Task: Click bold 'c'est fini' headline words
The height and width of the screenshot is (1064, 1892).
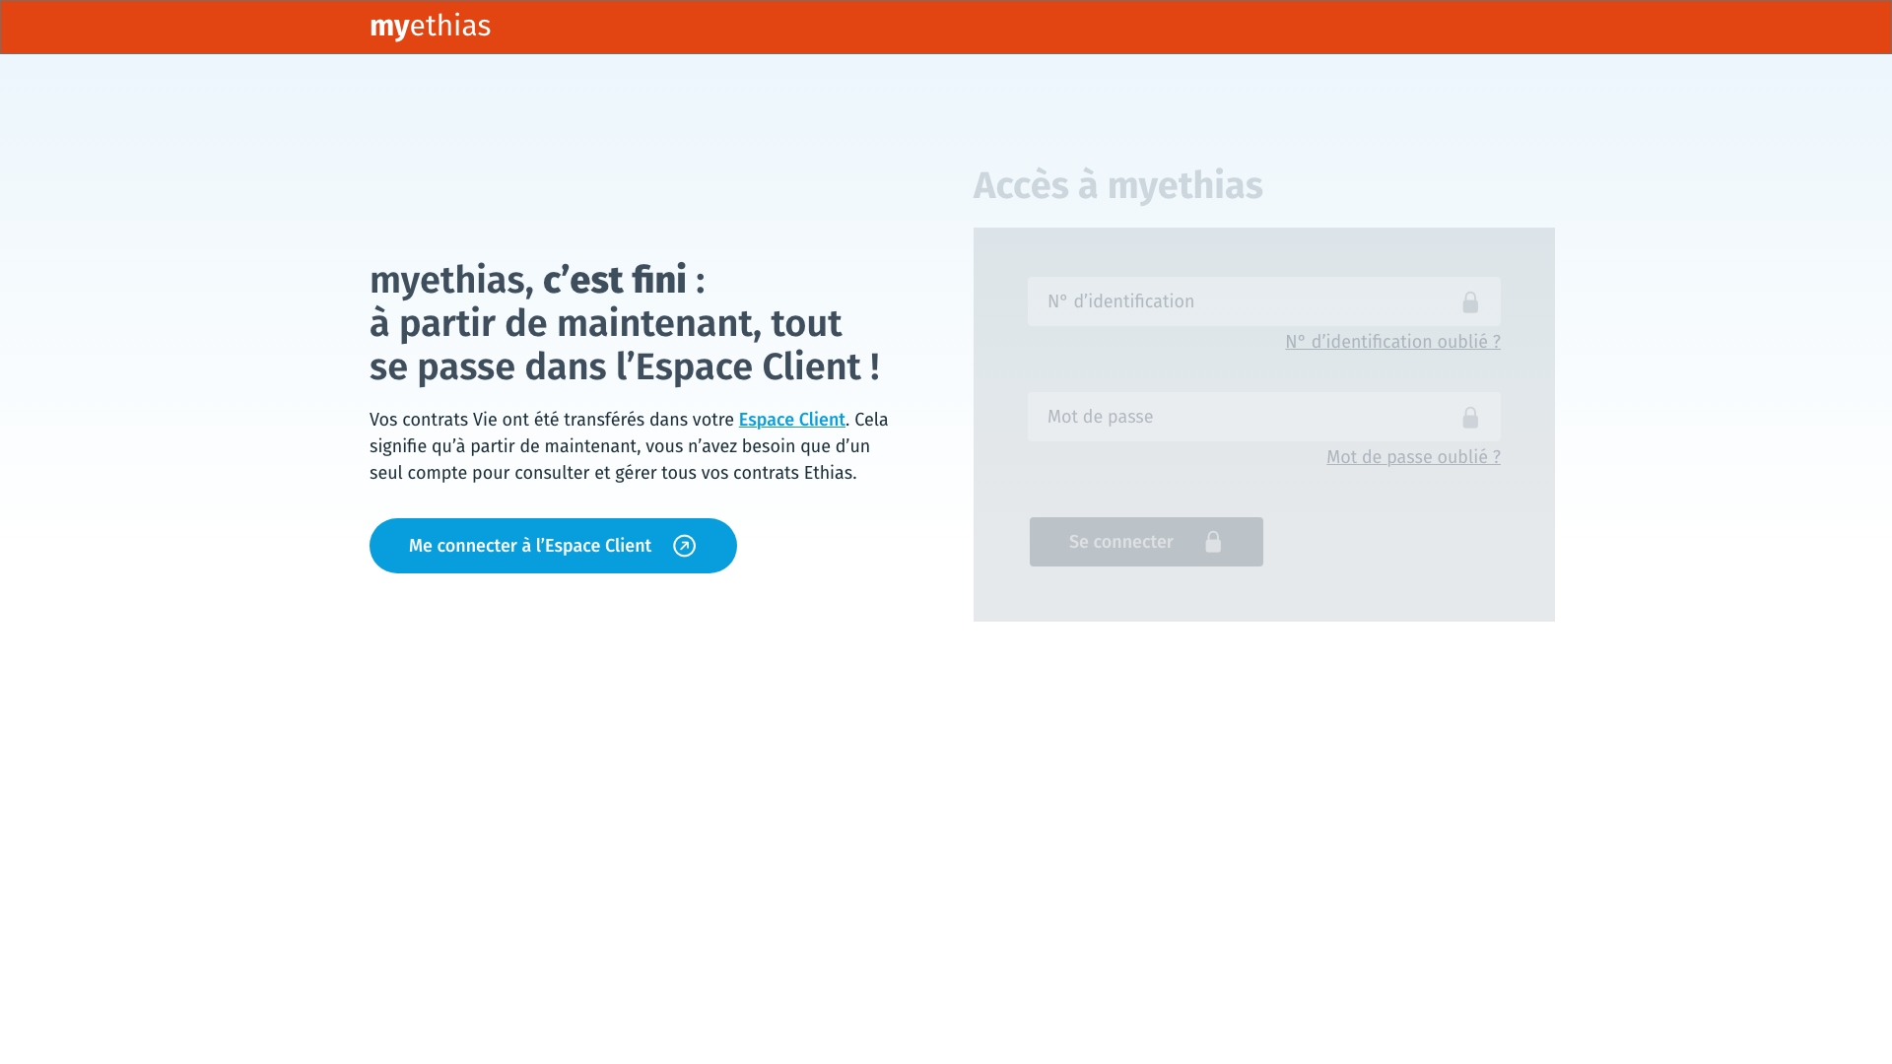Action: (x=614, y=280)
